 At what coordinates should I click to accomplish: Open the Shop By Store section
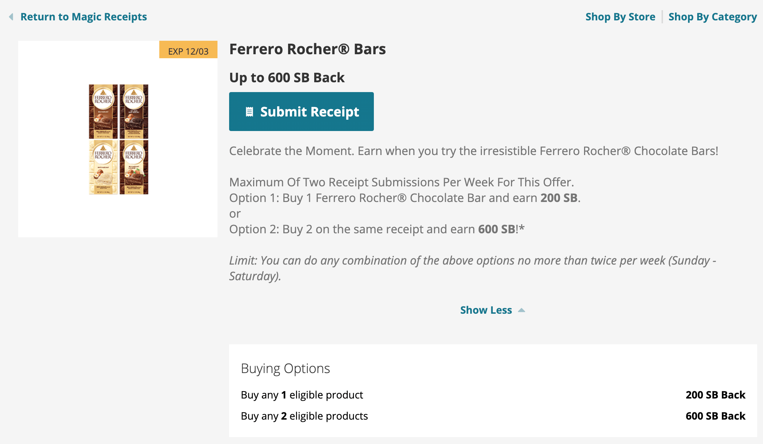coord(620,17)
